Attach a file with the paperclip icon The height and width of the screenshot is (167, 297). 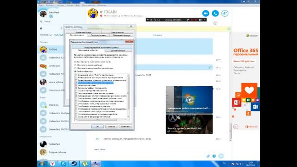[208, 156]
